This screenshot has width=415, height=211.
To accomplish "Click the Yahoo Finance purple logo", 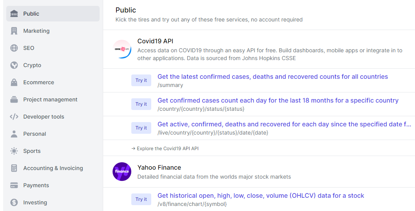I will tap(122, 172).
